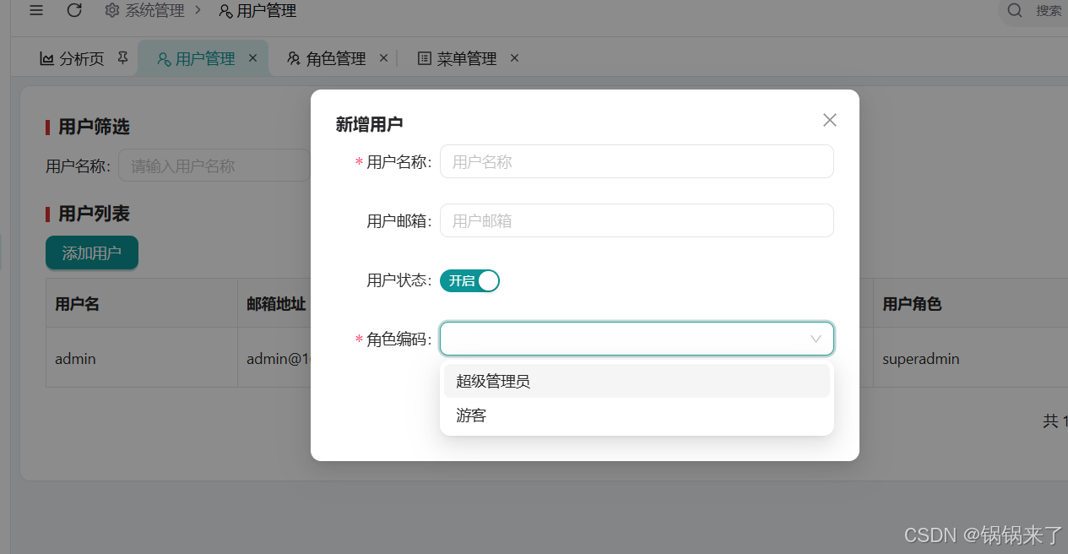1068x554 pixels.
Task: Click the pin icon on 分析页 tab
Action: [x=122, y=57]
